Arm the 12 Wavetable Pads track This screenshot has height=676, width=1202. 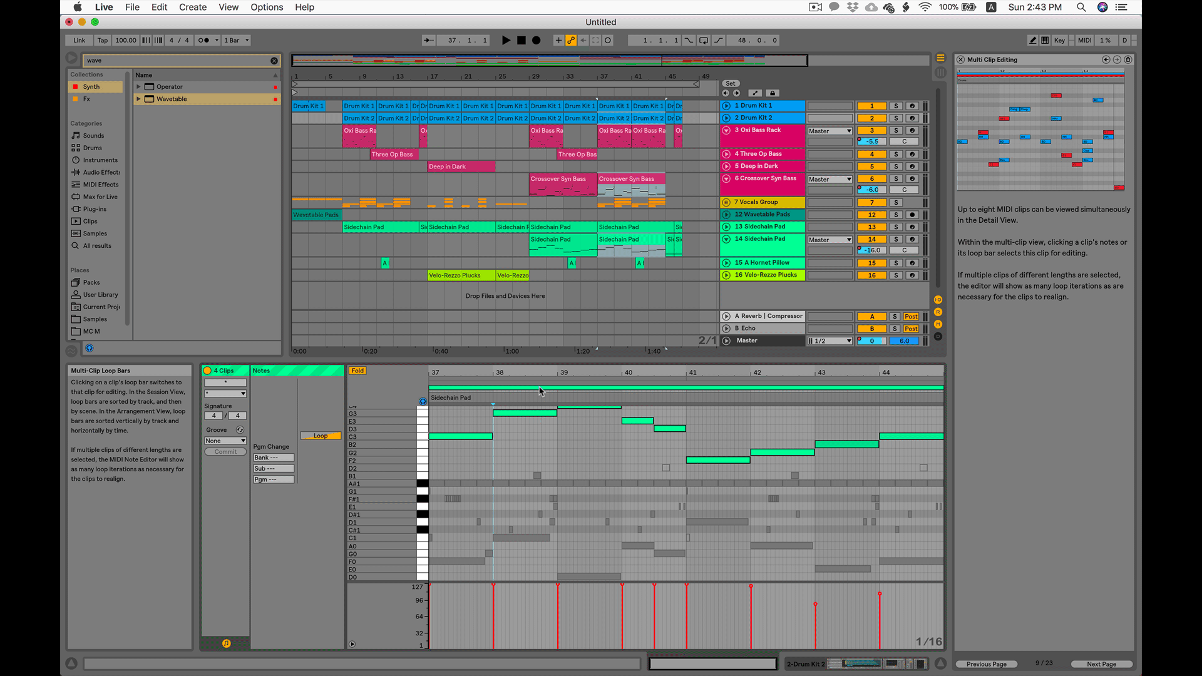(912, 215)
